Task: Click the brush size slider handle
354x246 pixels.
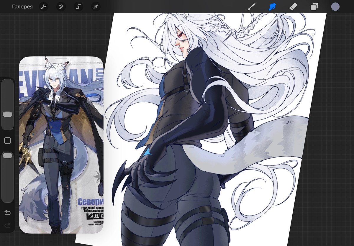Action: tap(7, 114)
